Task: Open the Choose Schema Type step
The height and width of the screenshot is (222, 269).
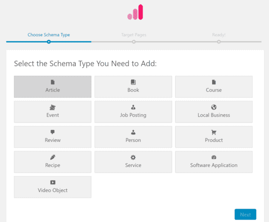Action: click(x=49, y=35)
